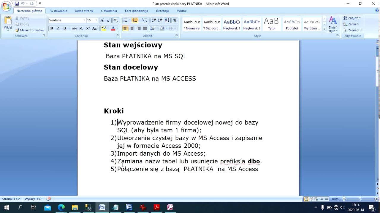Select the Malarz formatów format painter
This screenshot has height=213, width=380.
30,30
